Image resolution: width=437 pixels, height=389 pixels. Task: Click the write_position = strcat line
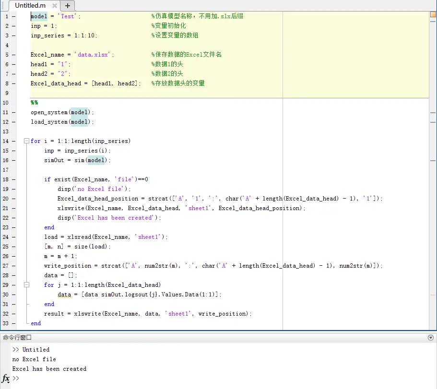[x=213, y=266]
